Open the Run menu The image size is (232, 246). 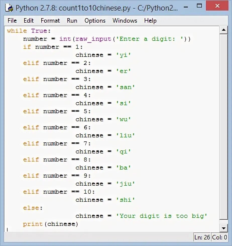tap(72, 21)
